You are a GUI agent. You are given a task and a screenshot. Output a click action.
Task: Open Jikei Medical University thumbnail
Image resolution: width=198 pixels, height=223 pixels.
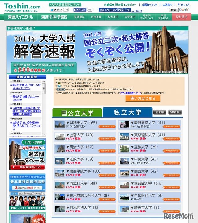click(60, 197)
